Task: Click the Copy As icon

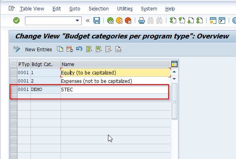Action: pos(60,49)
